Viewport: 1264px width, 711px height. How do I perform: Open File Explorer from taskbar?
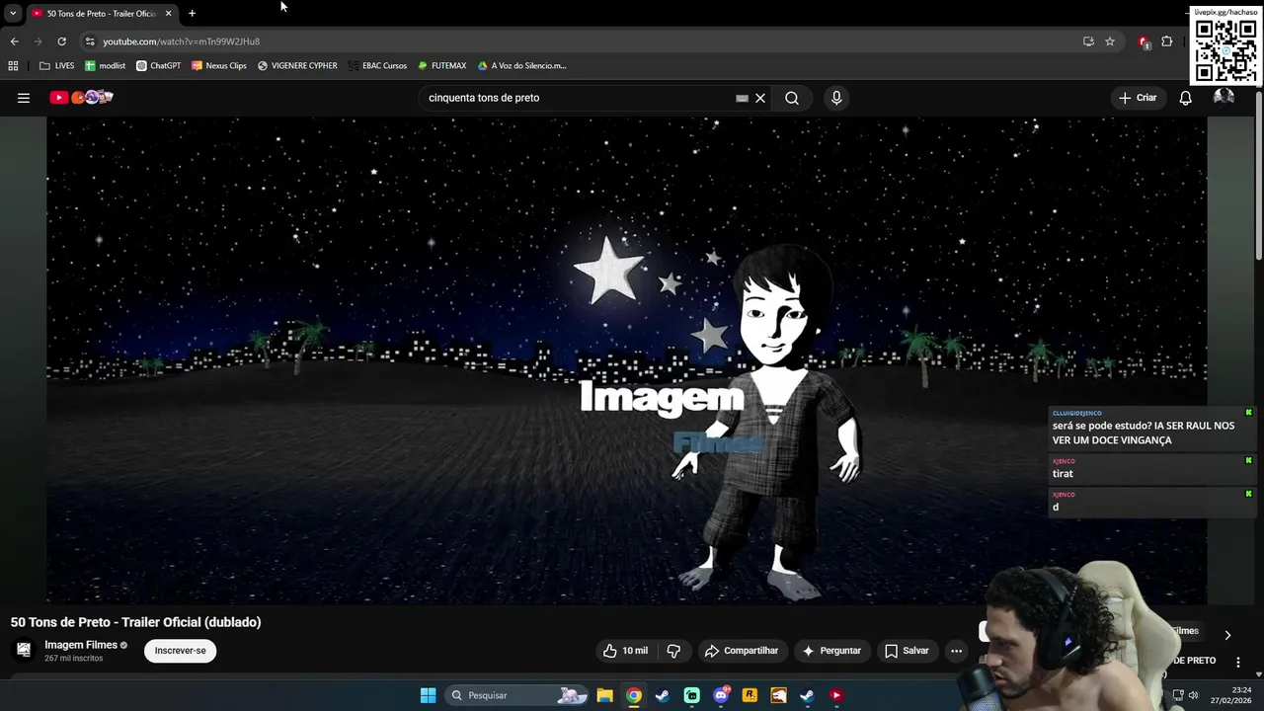tap(604, 695)
